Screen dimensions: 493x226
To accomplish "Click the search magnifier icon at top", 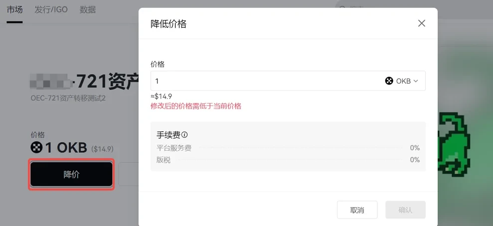I will tap(343, 8).
